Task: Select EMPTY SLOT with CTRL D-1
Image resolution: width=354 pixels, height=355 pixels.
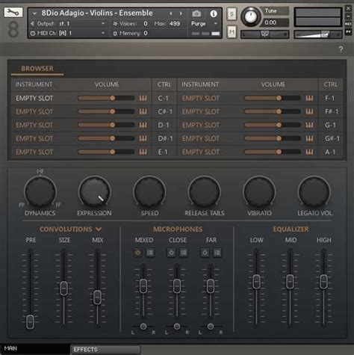Action: click(x=34, y=125)
